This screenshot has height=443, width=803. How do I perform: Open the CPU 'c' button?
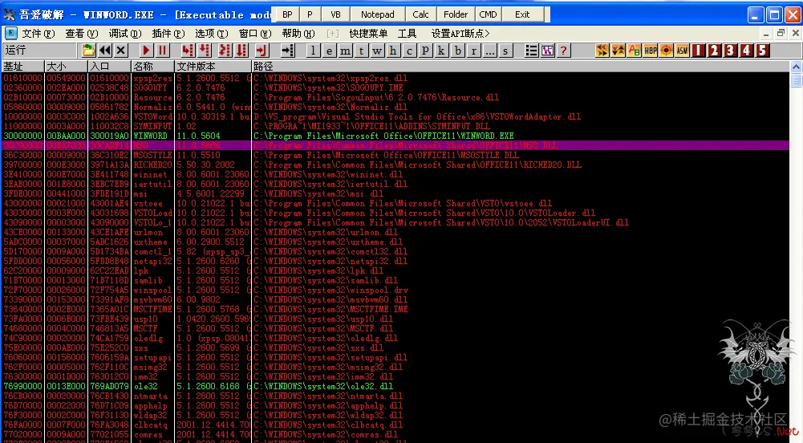(409, 51)
